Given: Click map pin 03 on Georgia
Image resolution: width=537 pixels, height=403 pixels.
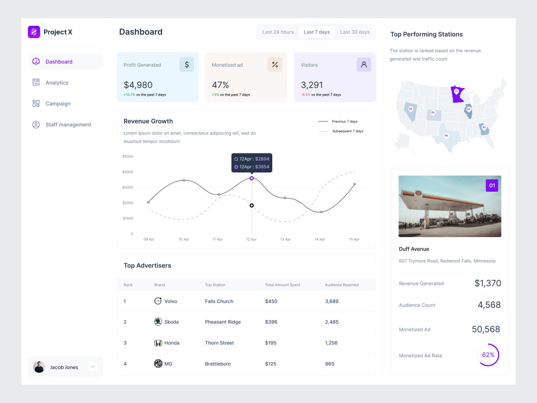Looking at the screenshot, I should coord(484,127).
